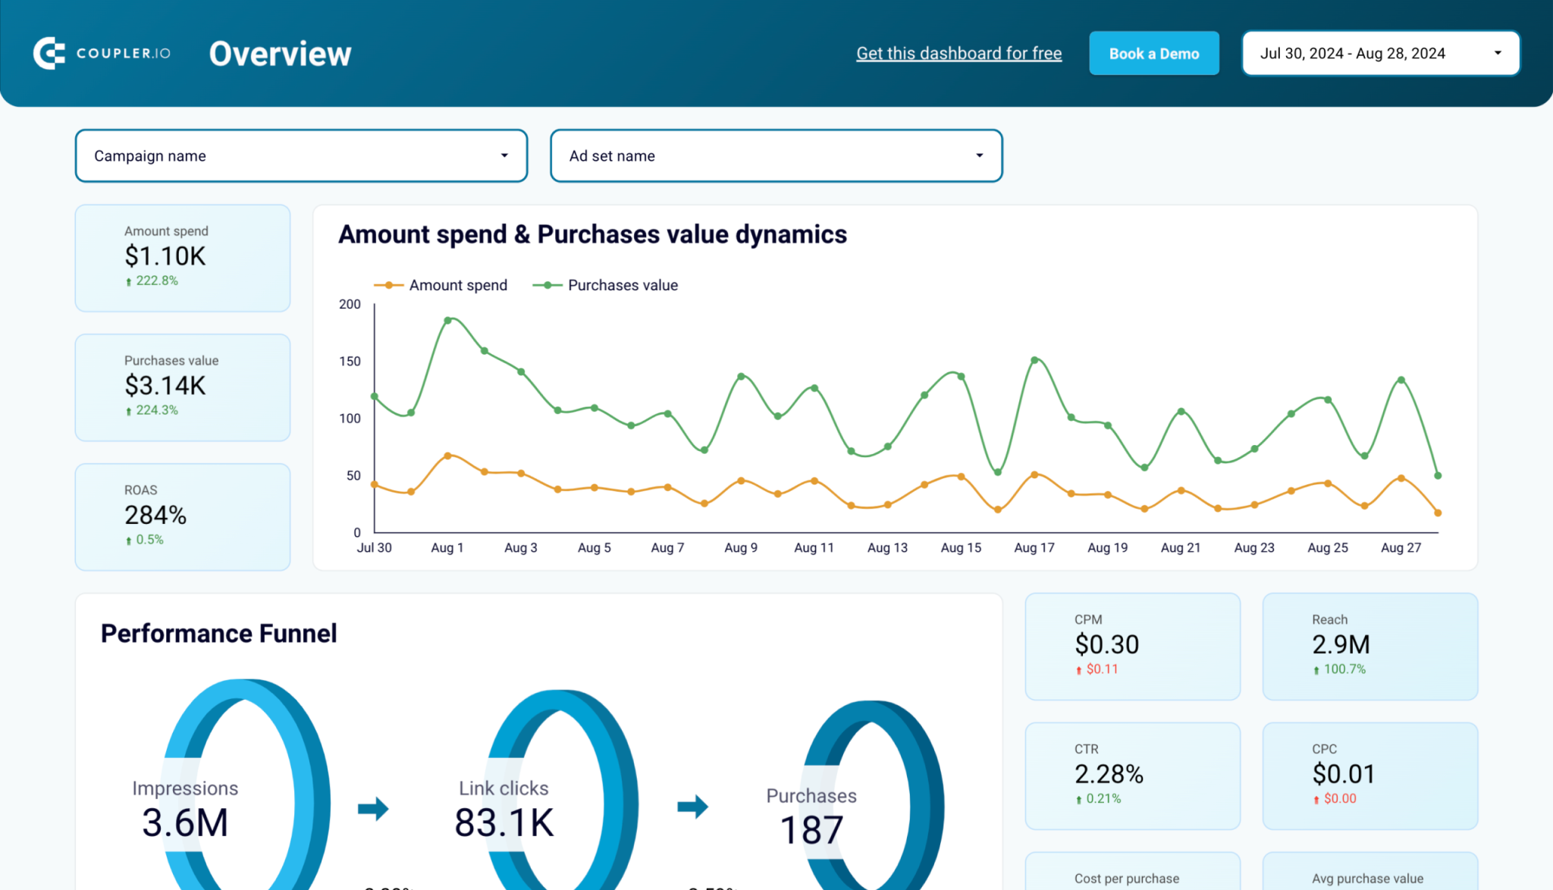Open the Get this dashboard for free link
Viewport: 1553px width, 890px height.
(x=958, y=53)
